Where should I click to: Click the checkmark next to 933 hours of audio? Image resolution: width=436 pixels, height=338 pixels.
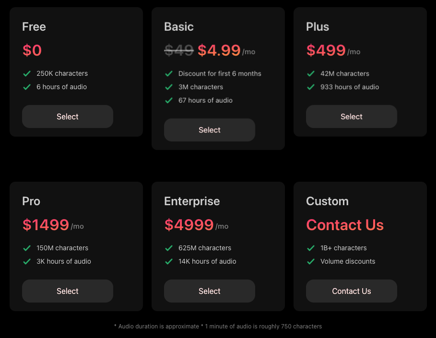tap(311, 87)
